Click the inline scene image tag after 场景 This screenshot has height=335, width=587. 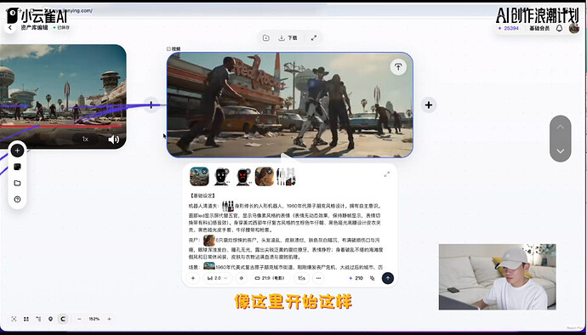pos(209,266)
